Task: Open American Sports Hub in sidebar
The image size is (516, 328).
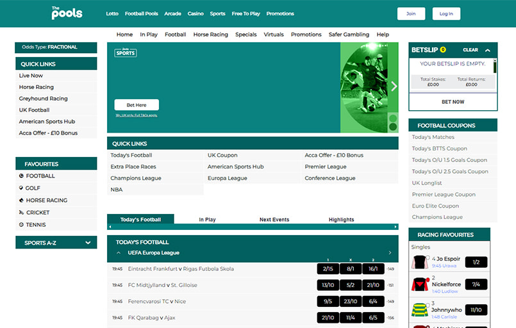Action: [56, 121]
